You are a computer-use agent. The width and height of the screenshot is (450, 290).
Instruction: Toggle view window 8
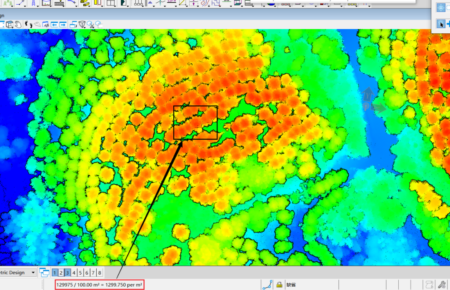100,273
